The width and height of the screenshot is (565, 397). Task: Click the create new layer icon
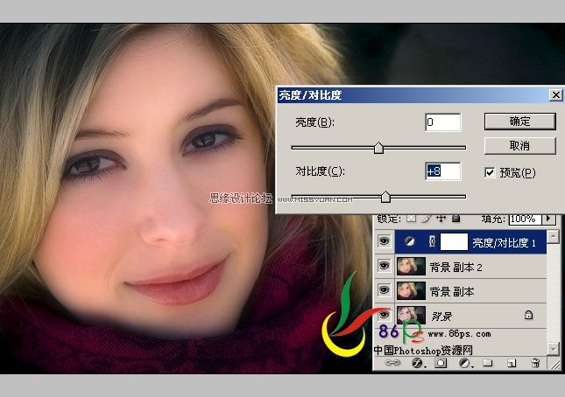coord(512,363)
